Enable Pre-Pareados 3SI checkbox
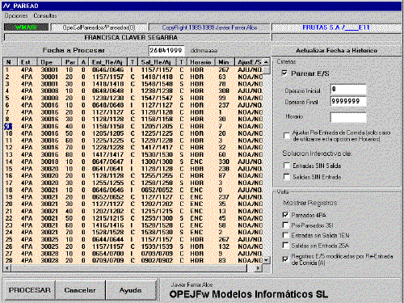The image size is (404, 303). point(285,225)
